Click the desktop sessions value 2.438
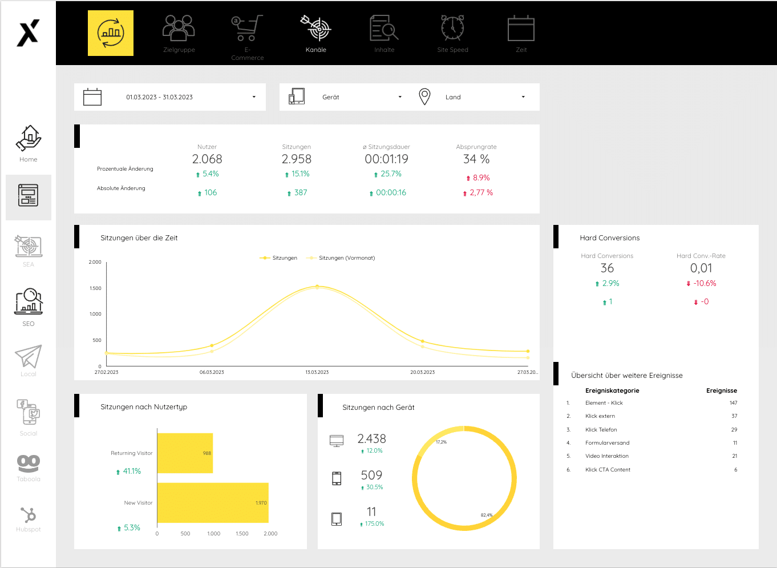 coord(371,439)
